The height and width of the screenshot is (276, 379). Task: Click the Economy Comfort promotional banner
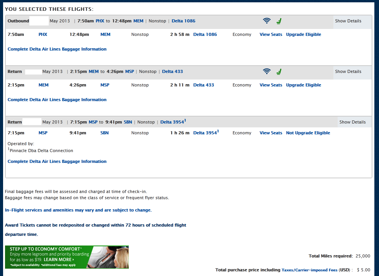pos(67,257)
